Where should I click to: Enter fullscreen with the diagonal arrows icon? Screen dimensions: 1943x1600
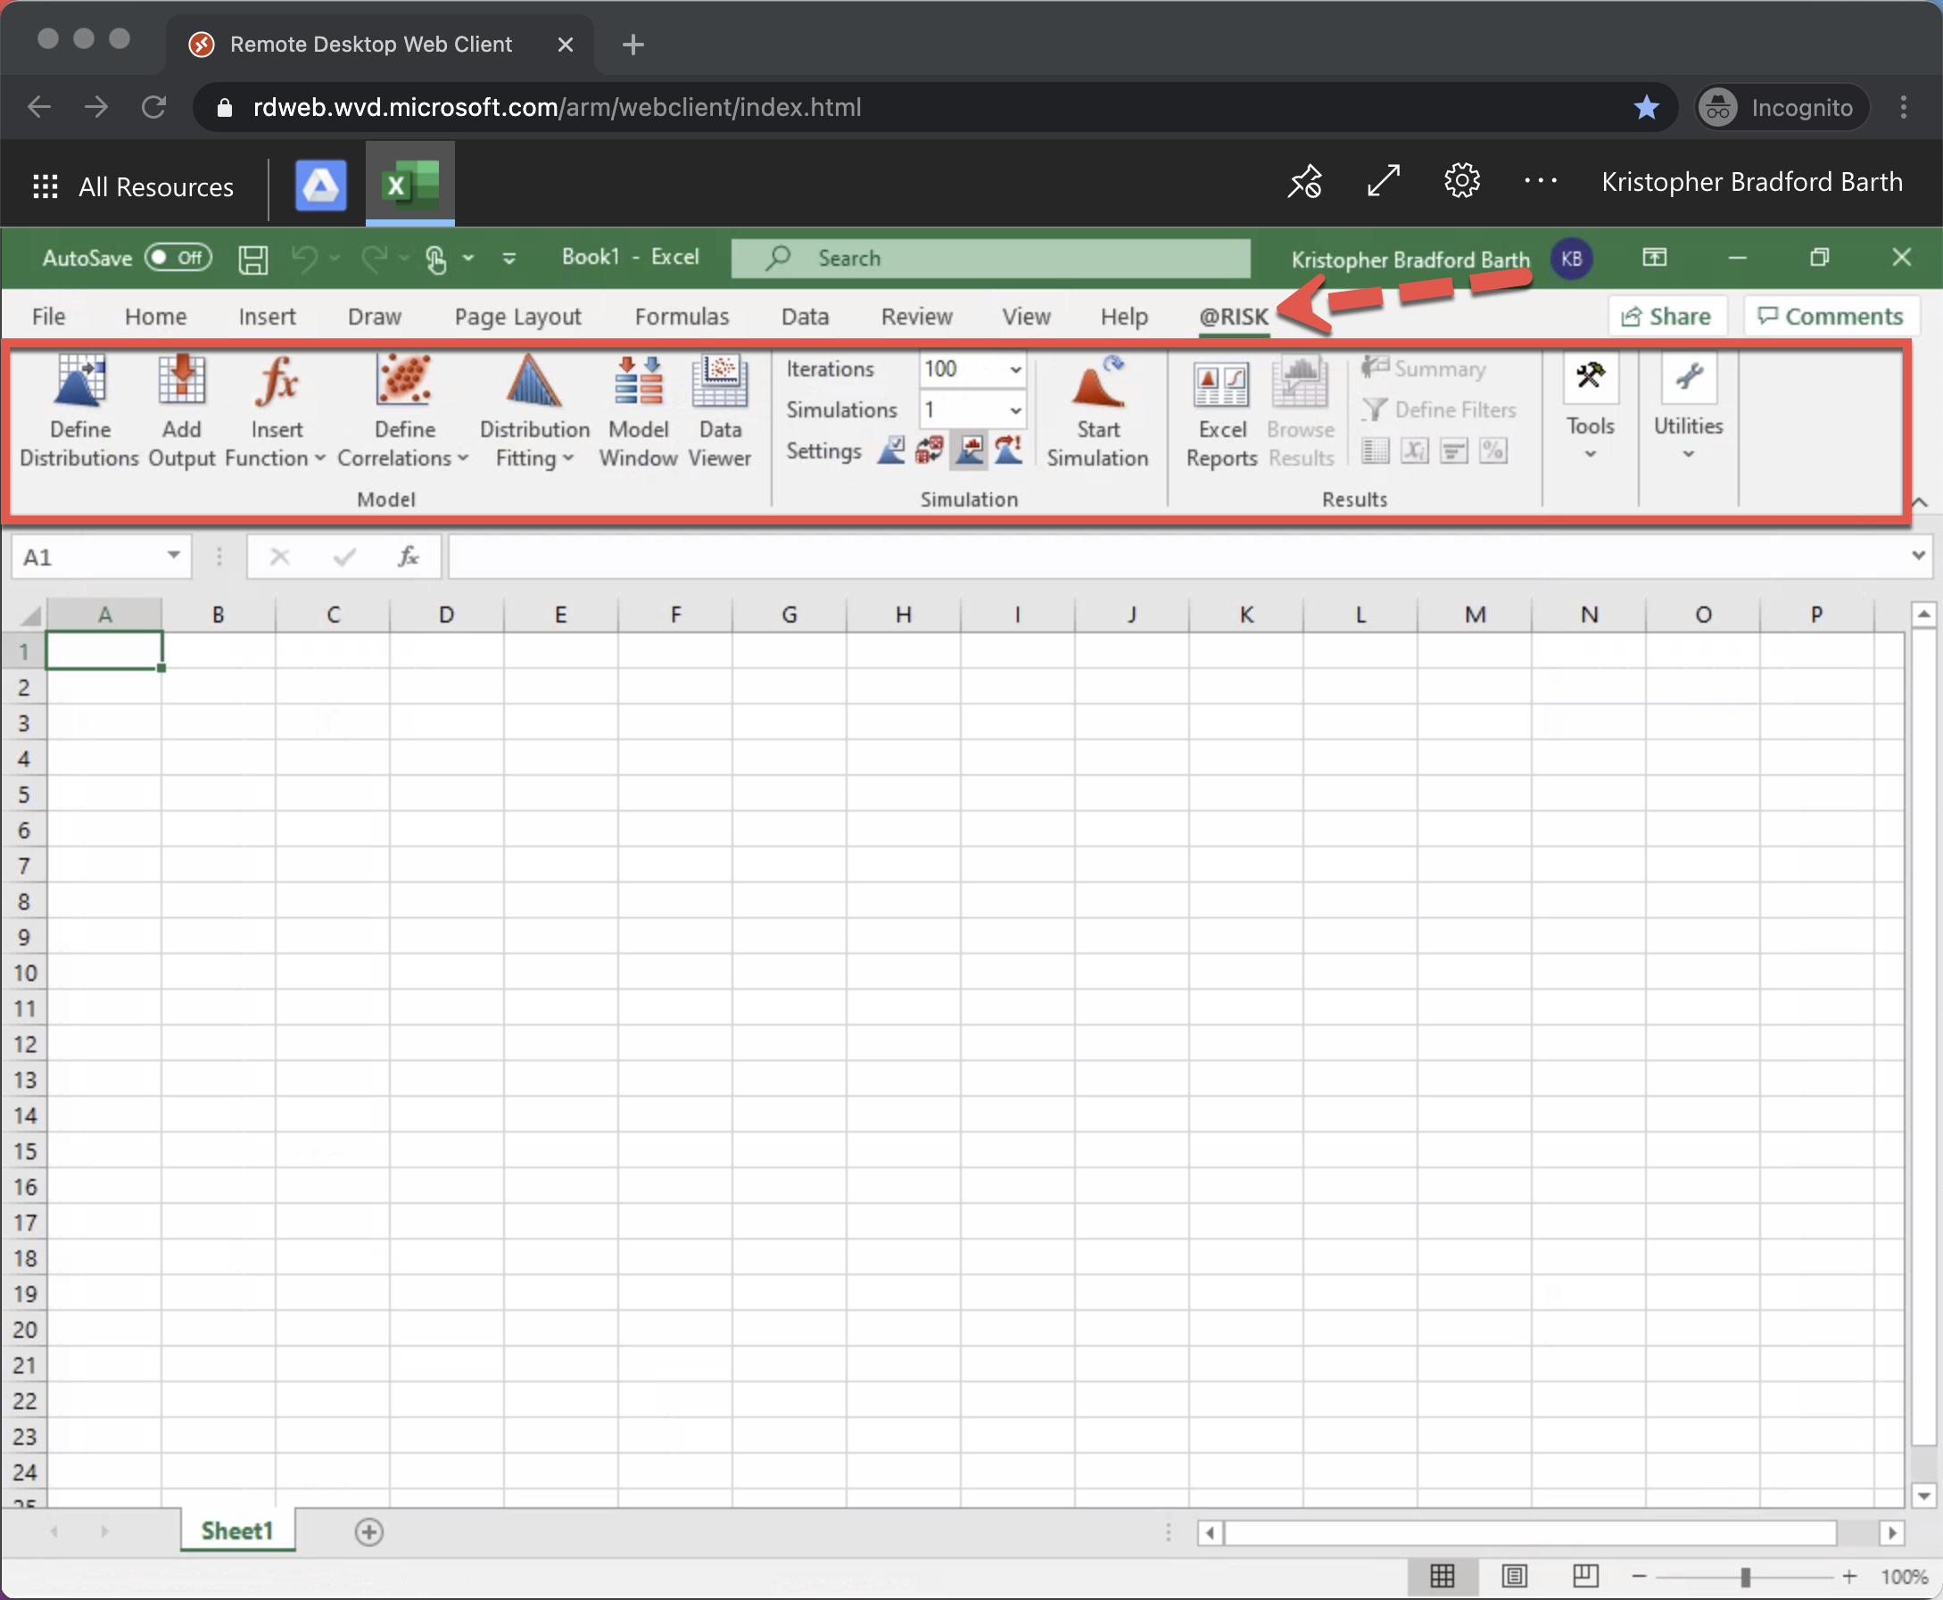[x=1384, y=181]
